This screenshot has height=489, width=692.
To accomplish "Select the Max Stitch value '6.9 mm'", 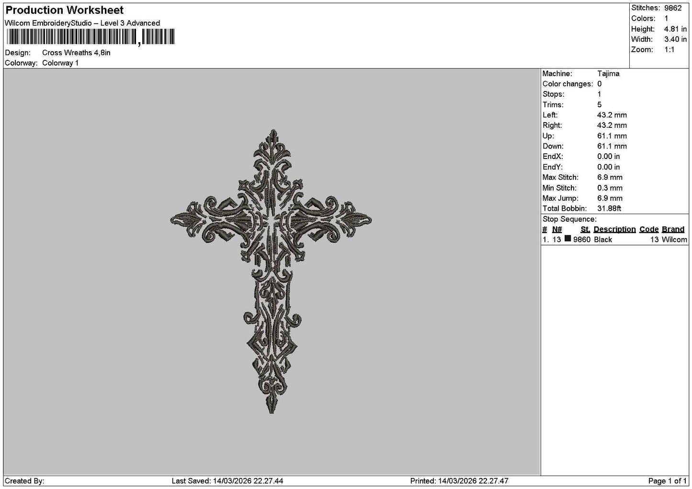I will pyautogui.click(x=610, y=178).
